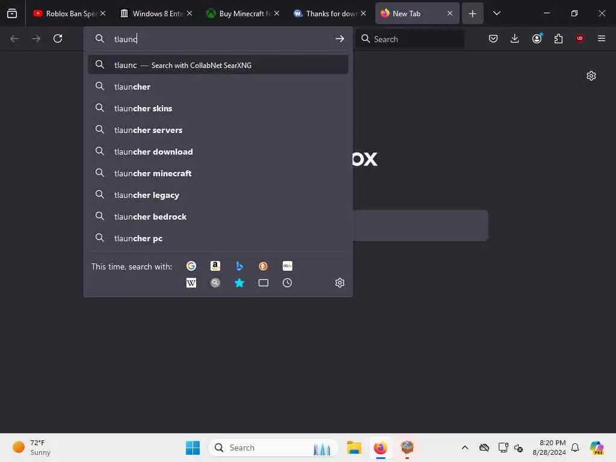The image size is (616, 462).
Task: Personalize New Tab with gear icon
Action: 591,76
